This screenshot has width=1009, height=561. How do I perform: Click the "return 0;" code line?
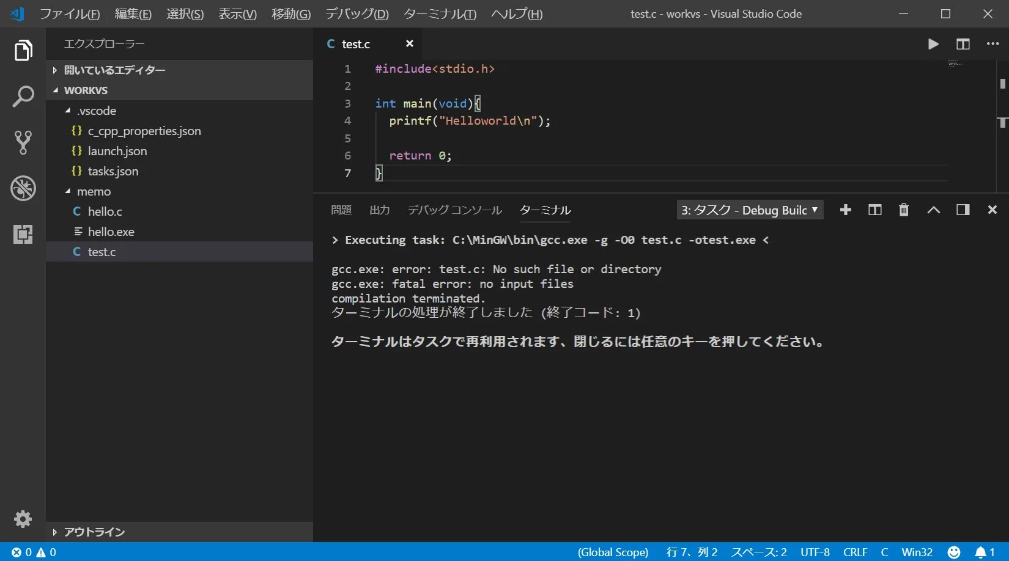[x=420, y=156]
